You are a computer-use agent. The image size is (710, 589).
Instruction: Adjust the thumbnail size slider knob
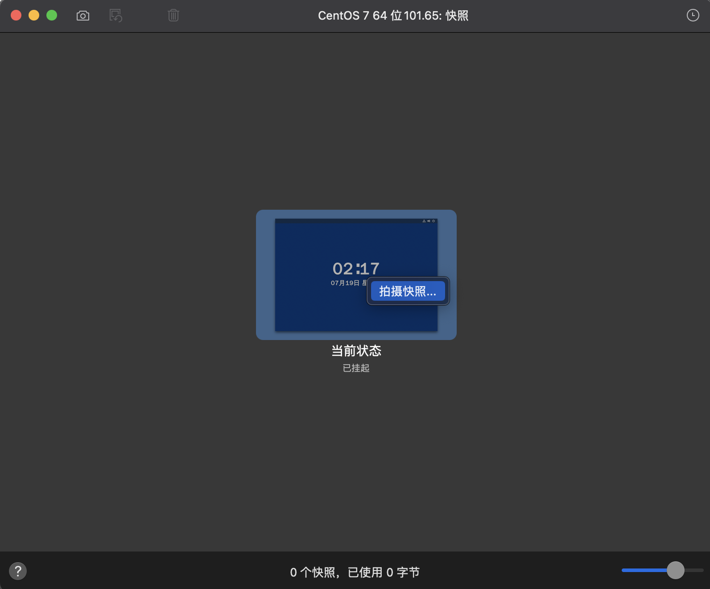(675, 570)
